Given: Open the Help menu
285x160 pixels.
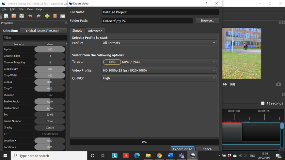Looking at the screenshot, I should pos(39,9).
